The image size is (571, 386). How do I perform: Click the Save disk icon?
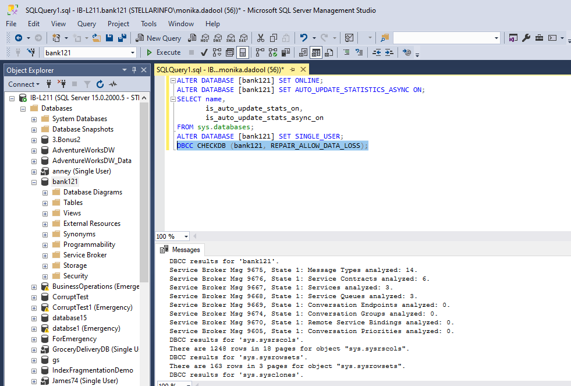click(x=109, y=38)
